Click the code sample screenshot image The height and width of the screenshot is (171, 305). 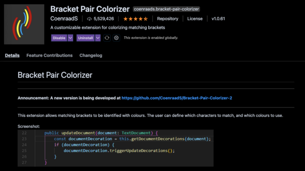tap(115, 148)
